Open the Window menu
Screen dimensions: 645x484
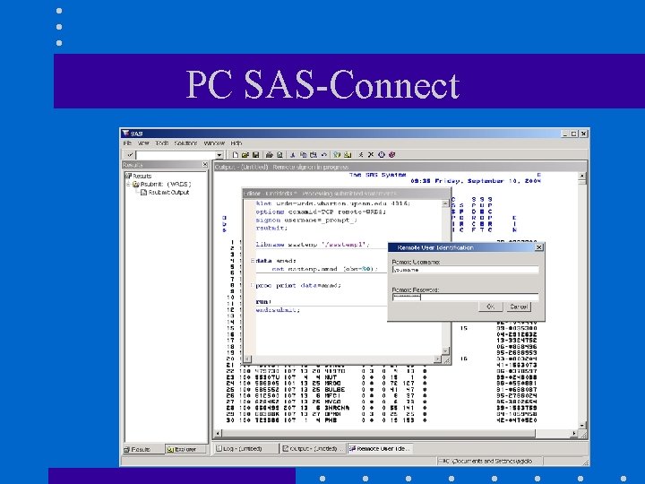point(214,143)
